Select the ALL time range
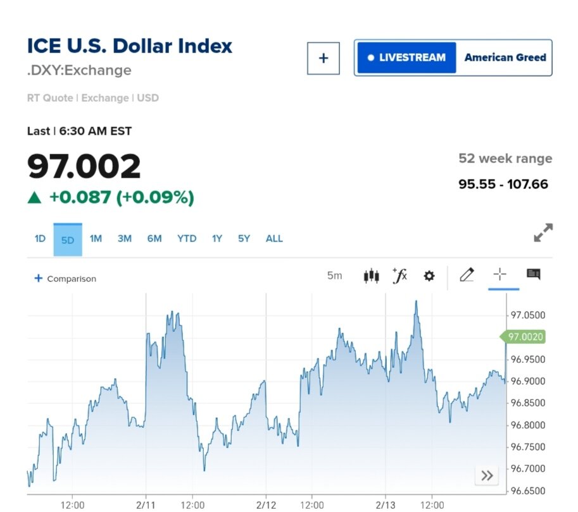The width and height of the screenshot is (578, 512). (x=274, y=239)
